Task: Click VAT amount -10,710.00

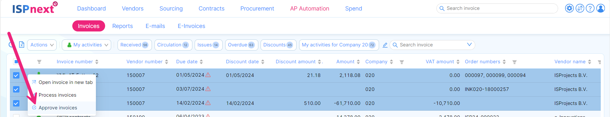Action: pyautogui.click(x=447, y=103)
